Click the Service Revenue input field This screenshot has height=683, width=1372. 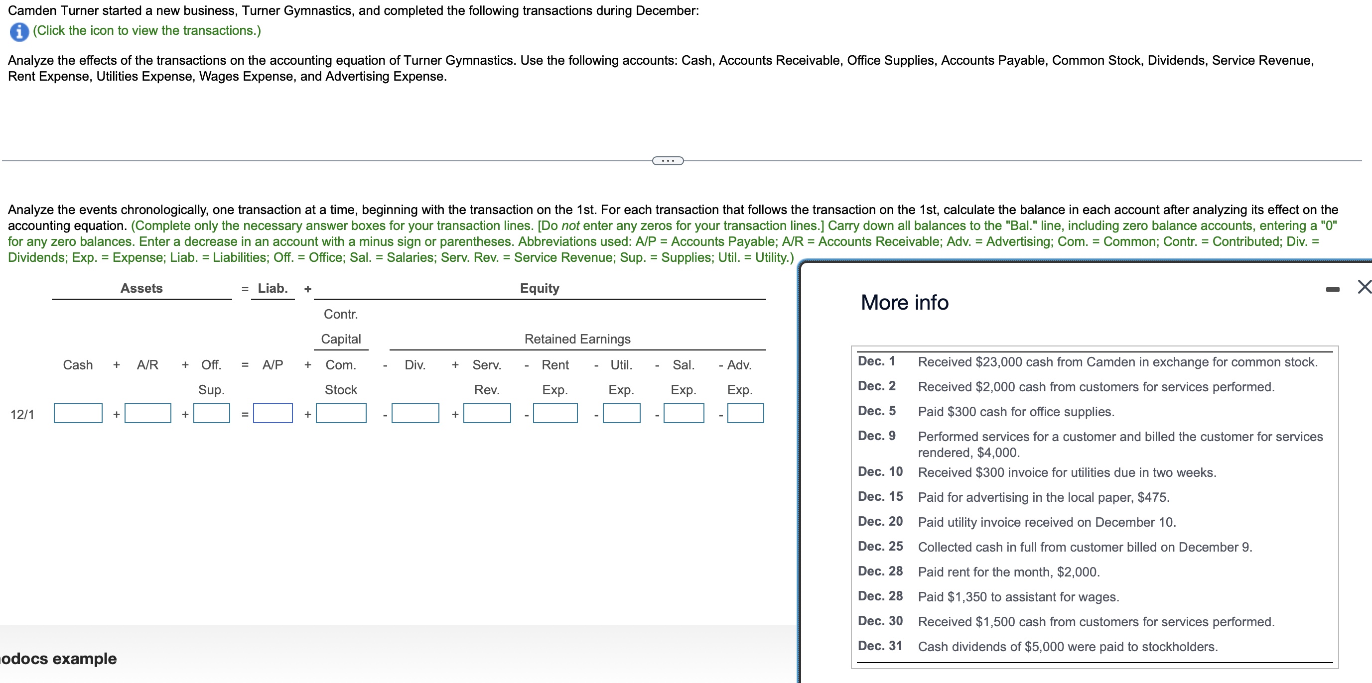(487, 413)
